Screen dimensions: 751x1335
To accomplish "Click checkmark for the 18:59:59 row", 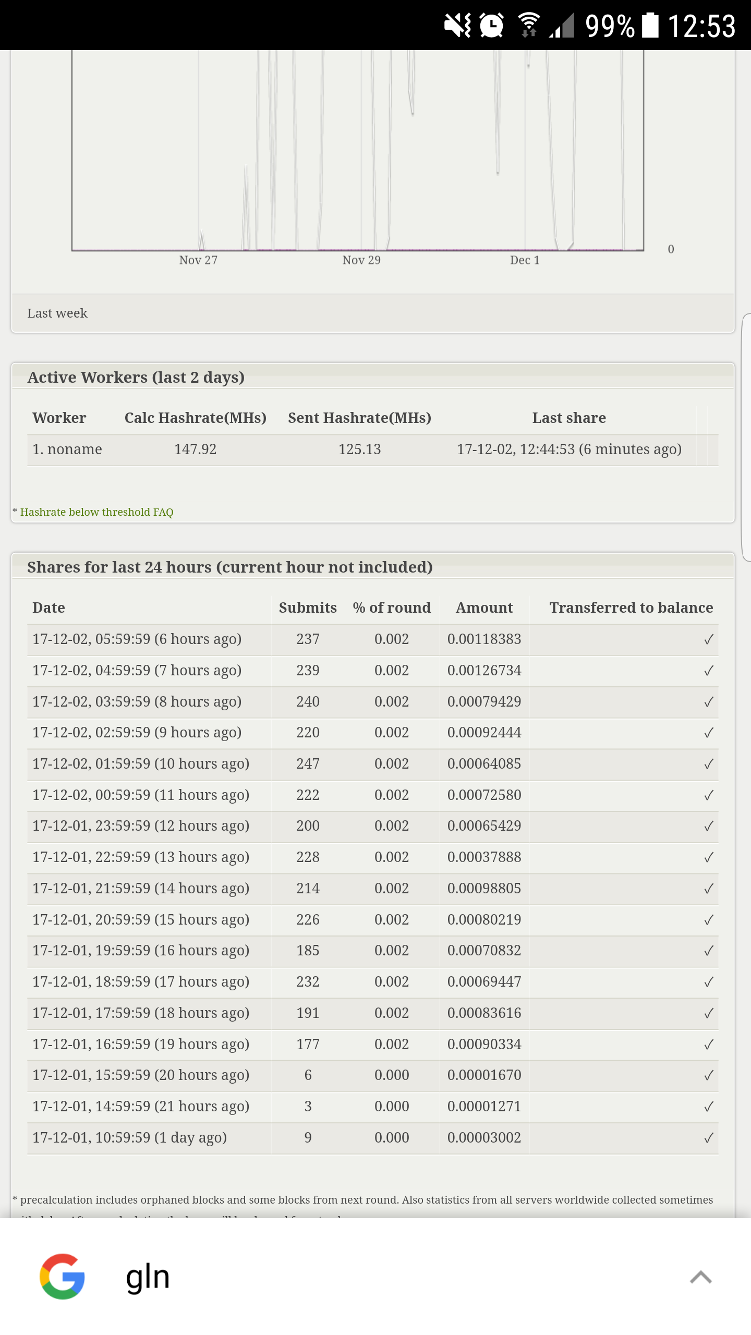I will (708, 982).
